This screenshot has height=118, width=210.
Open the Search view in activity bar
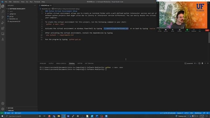click(x=3, y=12)
